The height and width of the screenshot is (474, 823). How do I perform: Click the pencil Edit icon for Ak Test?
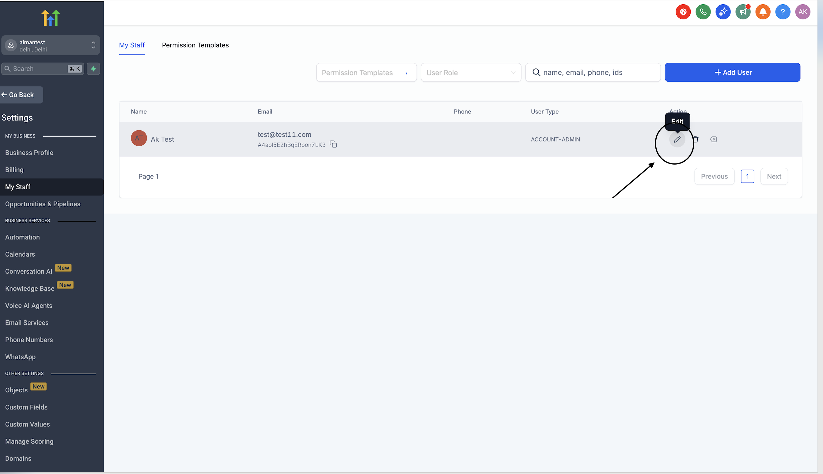[677, 139]
